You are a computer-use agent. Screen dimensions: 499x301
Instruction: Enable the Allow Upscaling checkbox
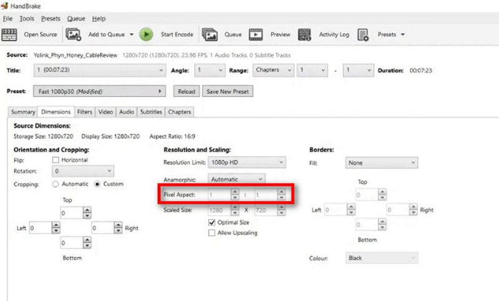click(x=211, y=233)
